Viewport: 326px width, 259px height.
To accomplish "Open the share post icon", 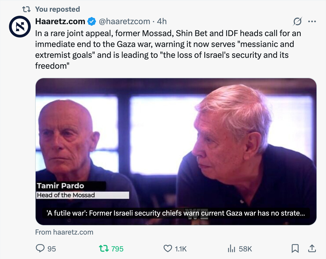I will click(x=312, y=248).
